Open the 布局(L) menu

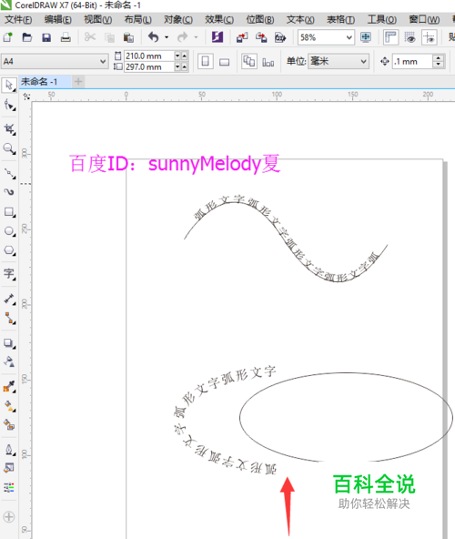click(137, 20)
